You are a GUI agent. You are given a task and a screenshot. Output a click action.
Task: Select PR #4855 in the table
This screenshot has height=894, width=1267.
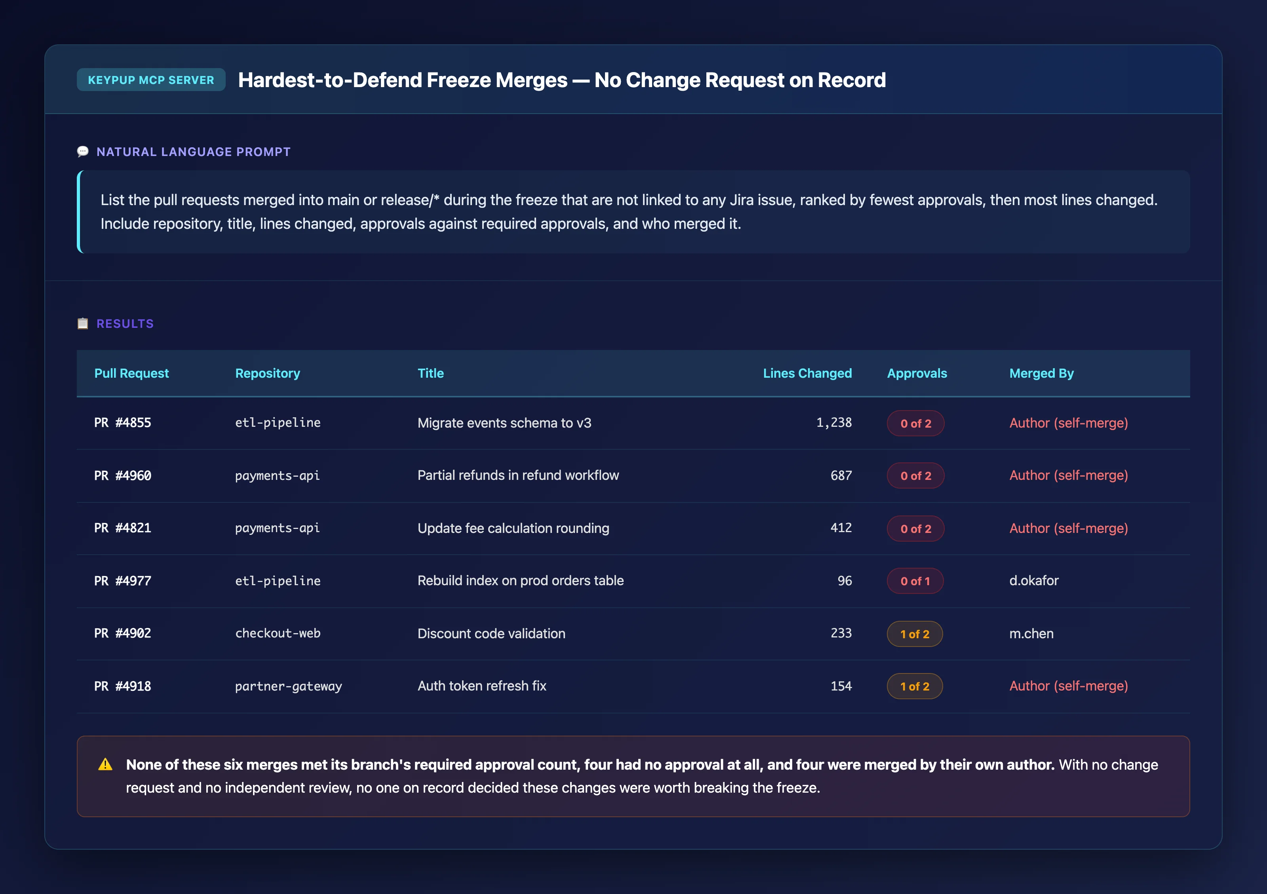coord(122,423)
